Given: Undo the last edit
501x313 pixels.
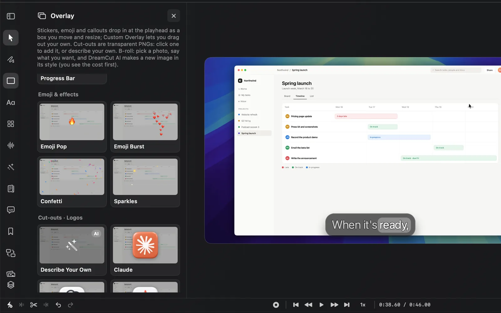Looking at the screenshot, I should point(58,305).
